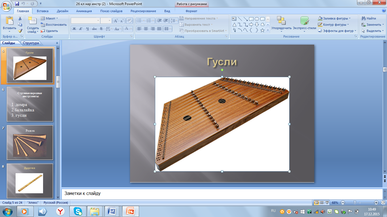Image resolution: width=387 pixels, height=217 pixels.
Task: Open the Показ слайдов tab
Action: 111,11
